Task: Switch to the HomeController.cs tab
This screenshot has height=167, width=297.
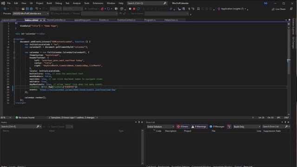Action: coord(56,20)
